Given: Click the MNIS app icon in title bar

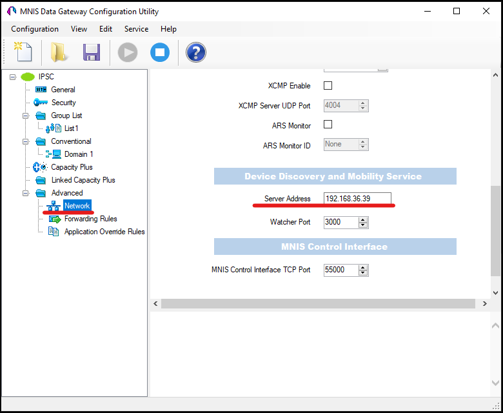Looking at the screenshot, I should pyautogui.click(x=11, y=11).
